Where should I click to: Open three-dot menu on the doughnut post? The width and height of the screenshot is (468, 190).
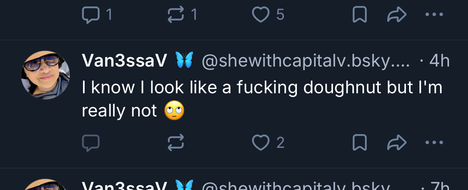click(x=434, y=143)
